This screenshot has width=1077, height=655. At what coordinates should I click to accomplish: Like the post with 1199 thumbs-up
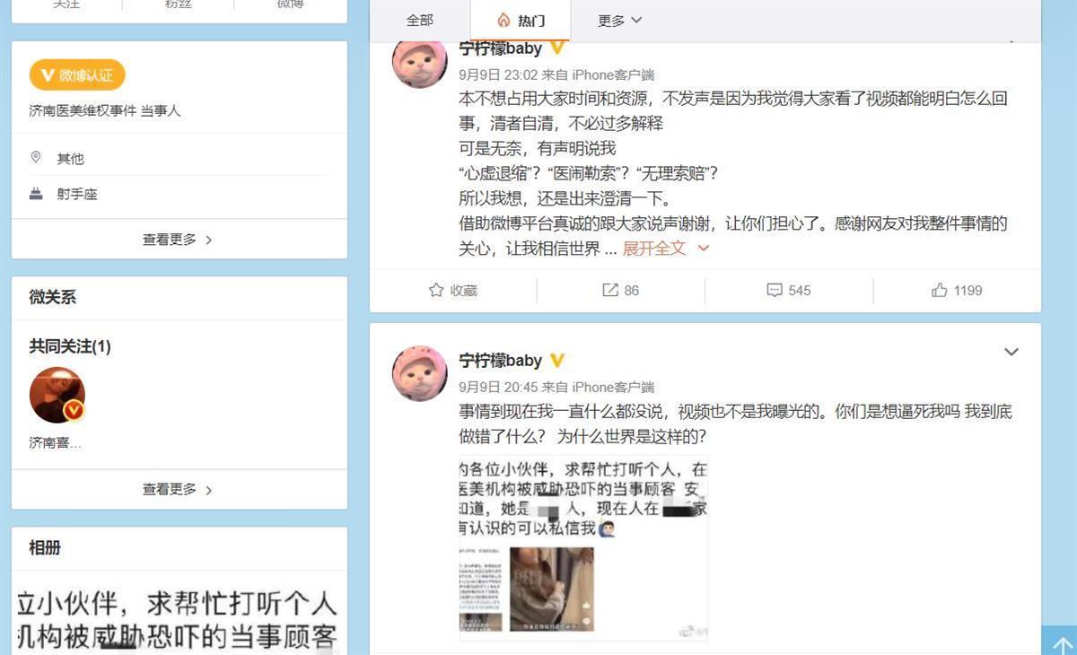pos(940,290)
